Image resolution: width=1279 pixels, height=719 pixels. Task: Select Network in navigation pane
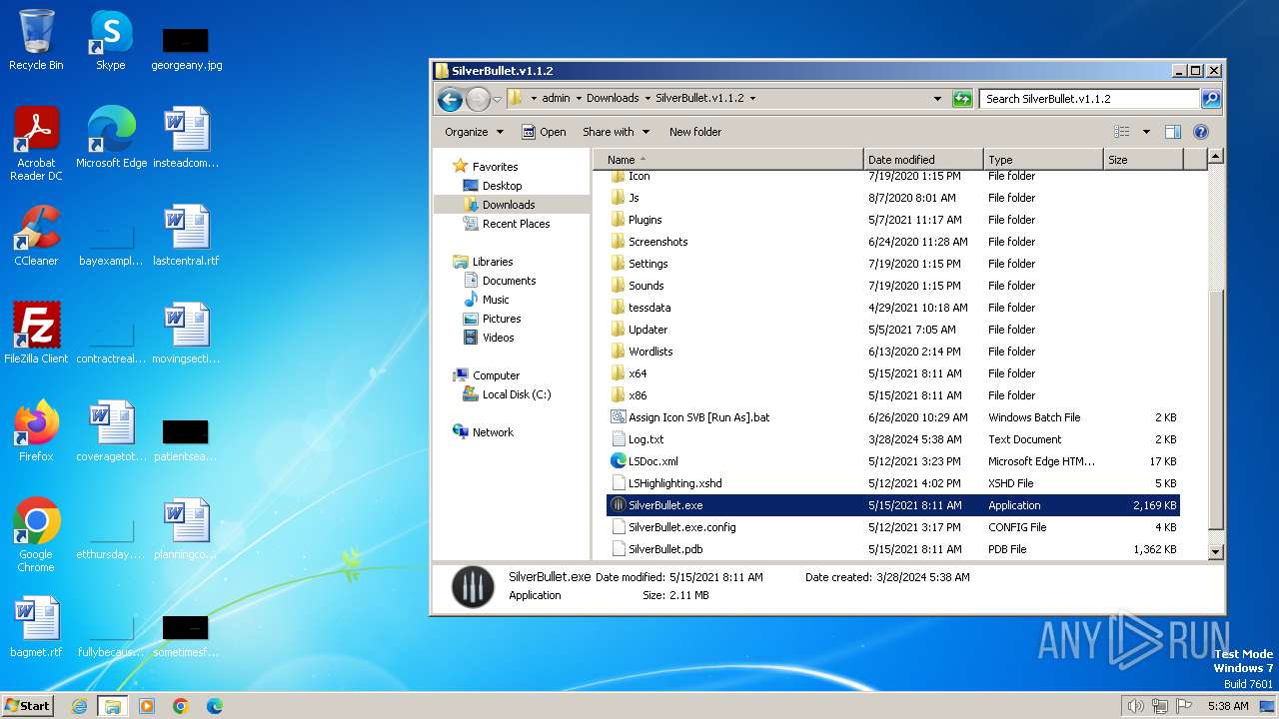coord(493,432)
